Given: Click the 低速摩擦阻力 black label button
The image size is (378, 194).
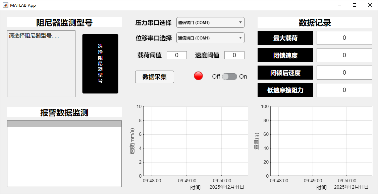Looking at the screenshot, I should tap(285, 90).
